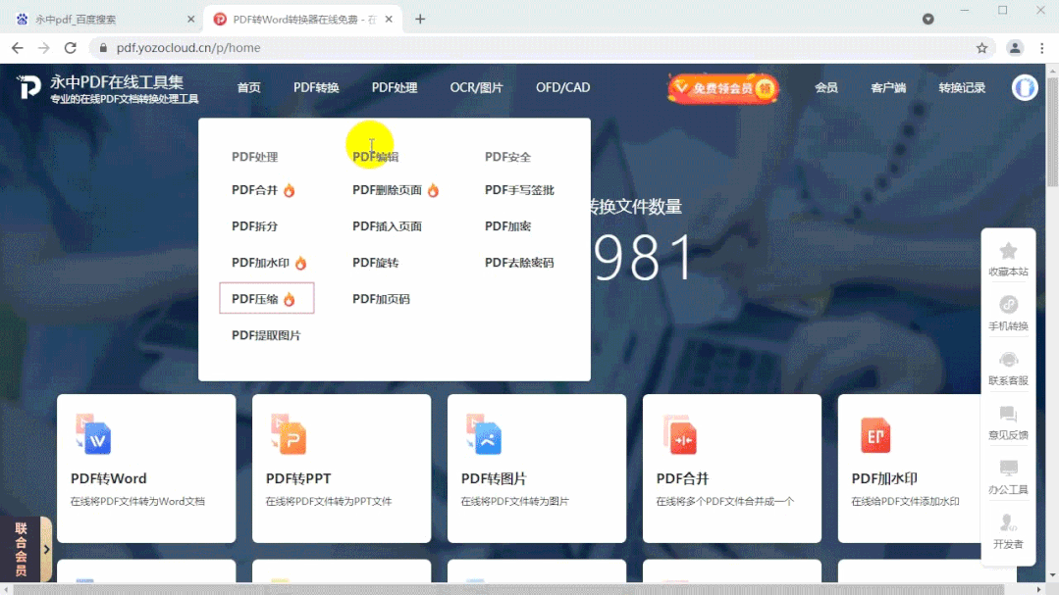Click the 免费领会员 button
The height and width of the screenshot is (595, 1059).
[722, 87]
